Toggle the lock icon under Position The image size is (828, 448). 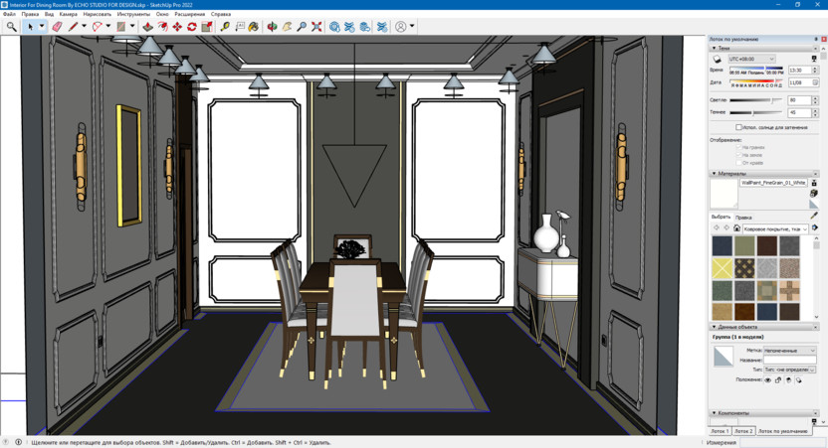[x=778, y=380]
